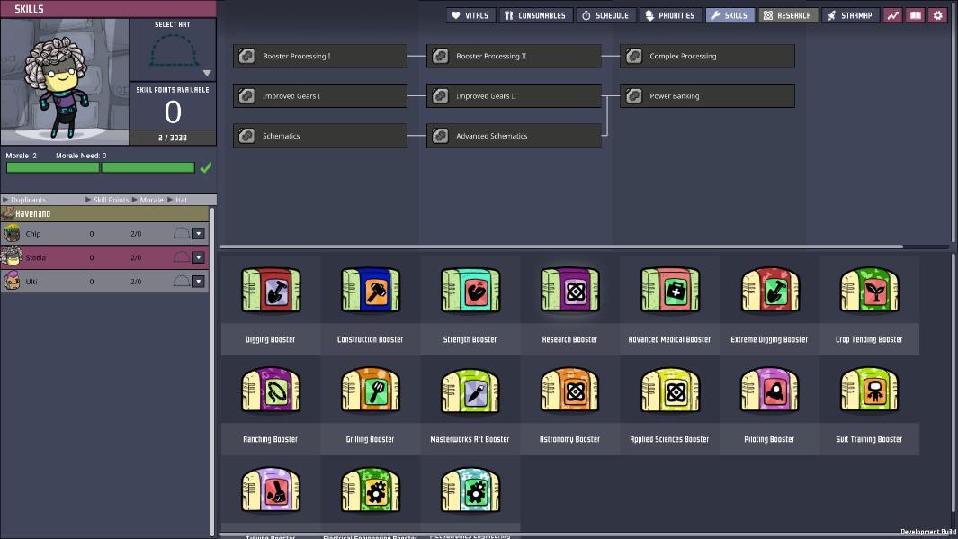
Task: Collapse the Havenano colony group row
Action: pos(104,213)
